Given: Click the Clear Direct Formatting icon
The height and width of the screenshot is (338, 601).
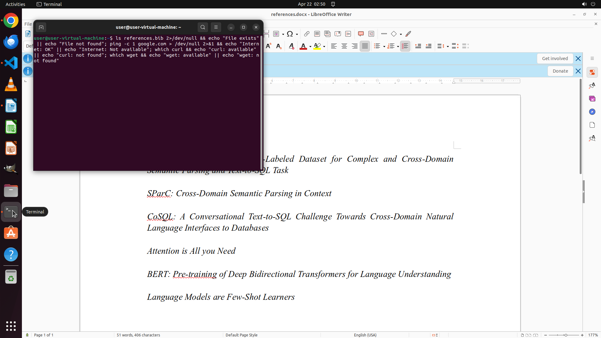Looking at the screenshot, I should click(x=291, y=46).
